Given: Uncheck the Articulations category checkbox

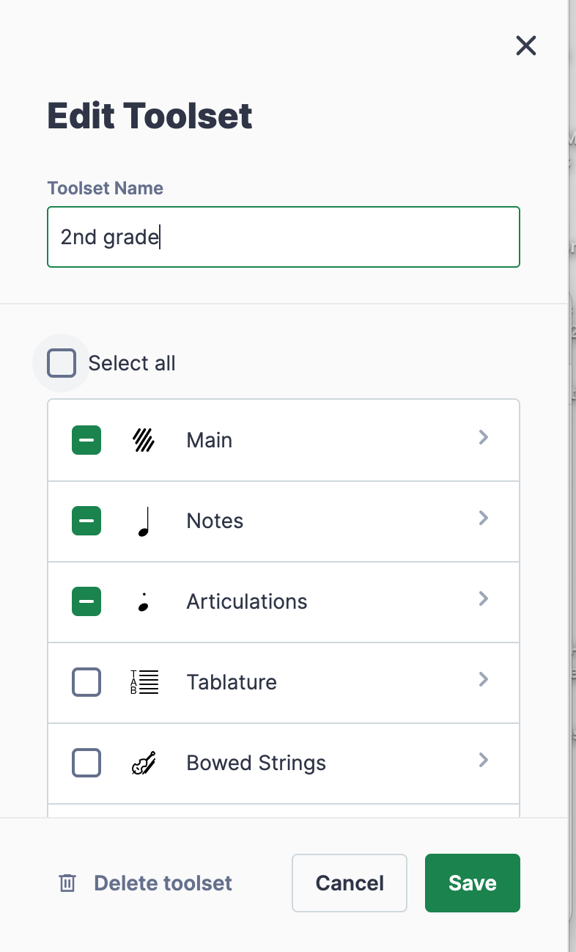Looking at the screenshot, I should point(86,601).
